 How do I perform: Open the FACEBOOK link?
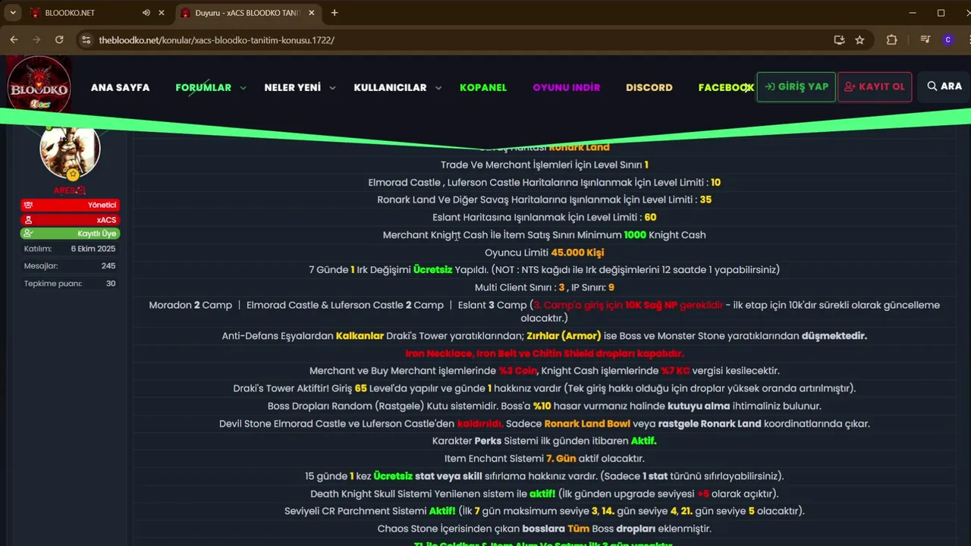pyautogui.click(x=725, y=87)
